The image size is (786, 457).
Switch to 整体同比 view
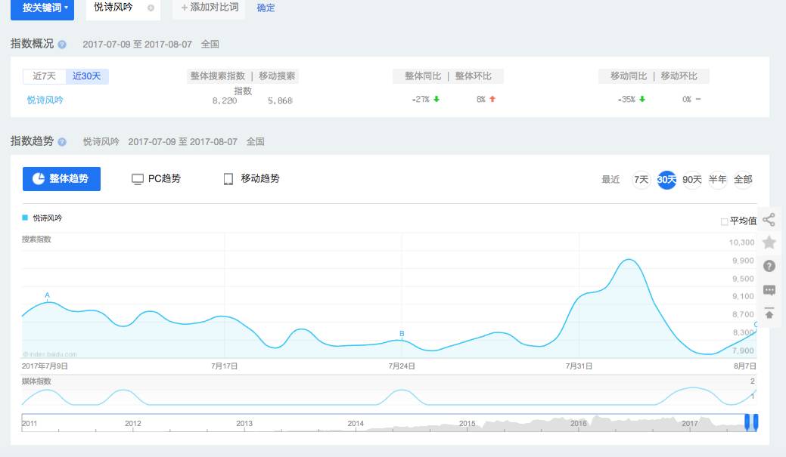(423, 76)
